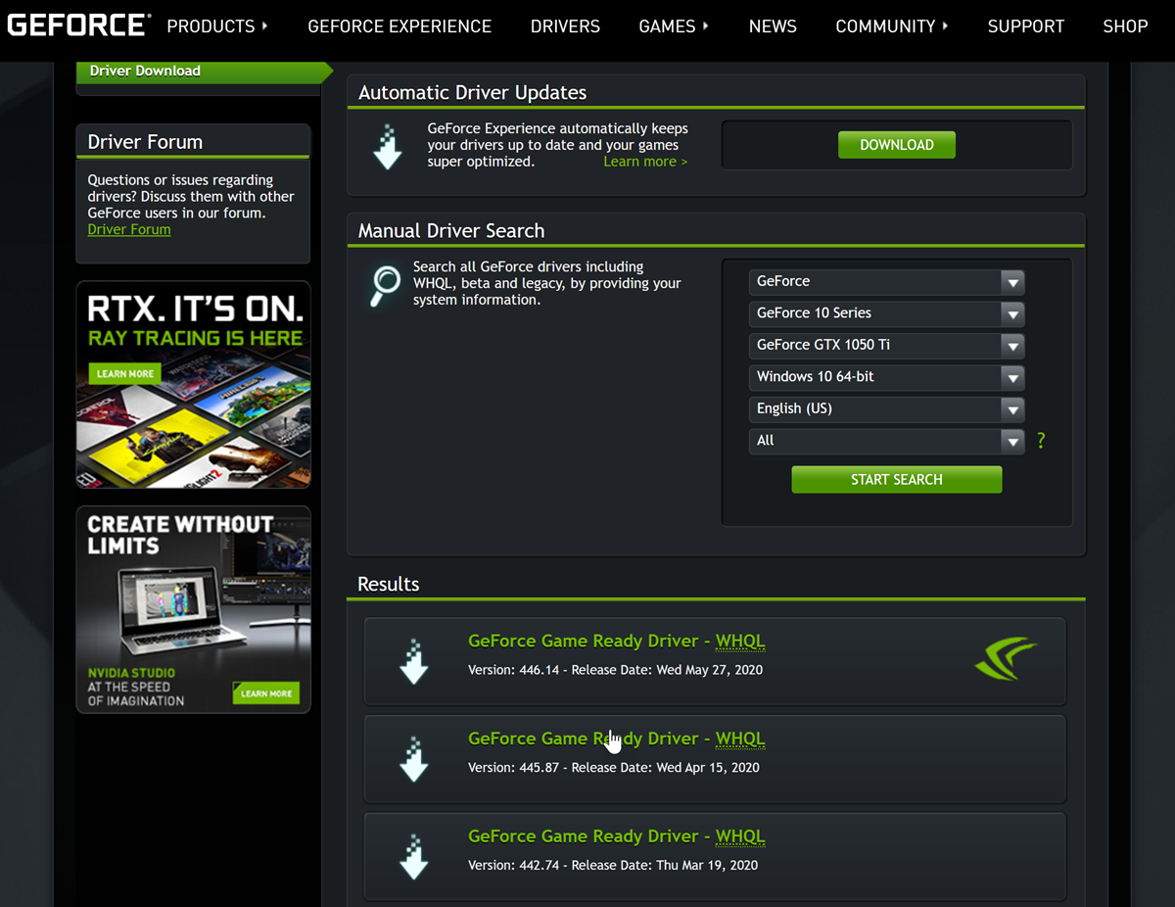Open the Windows 10 64-bit dropdown
The height and width of the screenshot is (907, 1175).
point(886,377)
